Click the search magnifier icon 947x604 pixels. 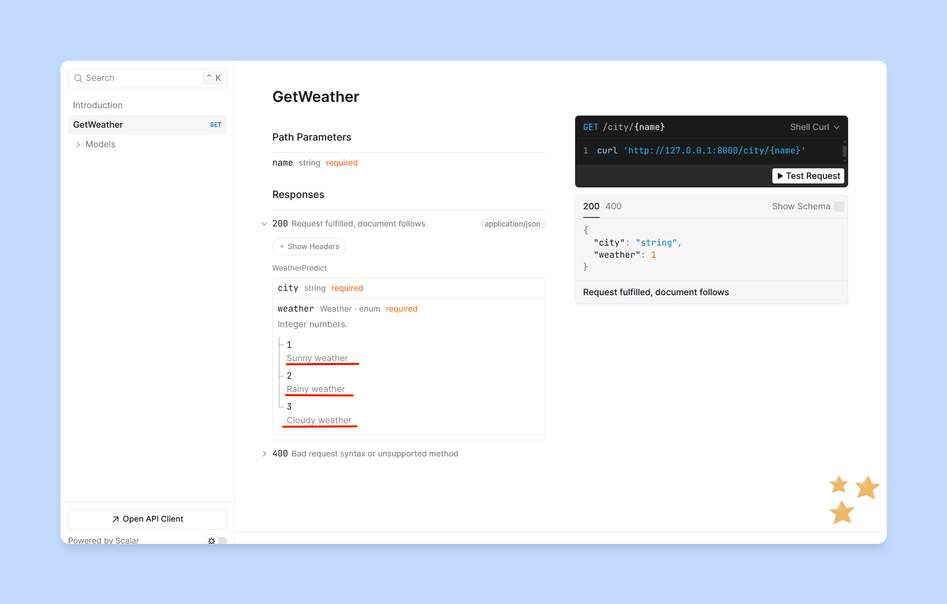point(78,78)
